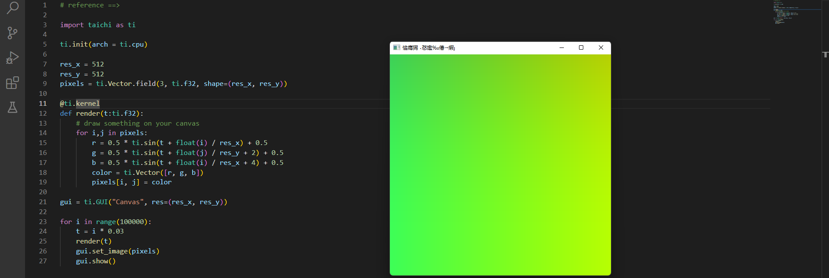829x278 pixels.
Task: Click 'color = ti.Vector([r, g, b])' line
Action: point(148,173)
